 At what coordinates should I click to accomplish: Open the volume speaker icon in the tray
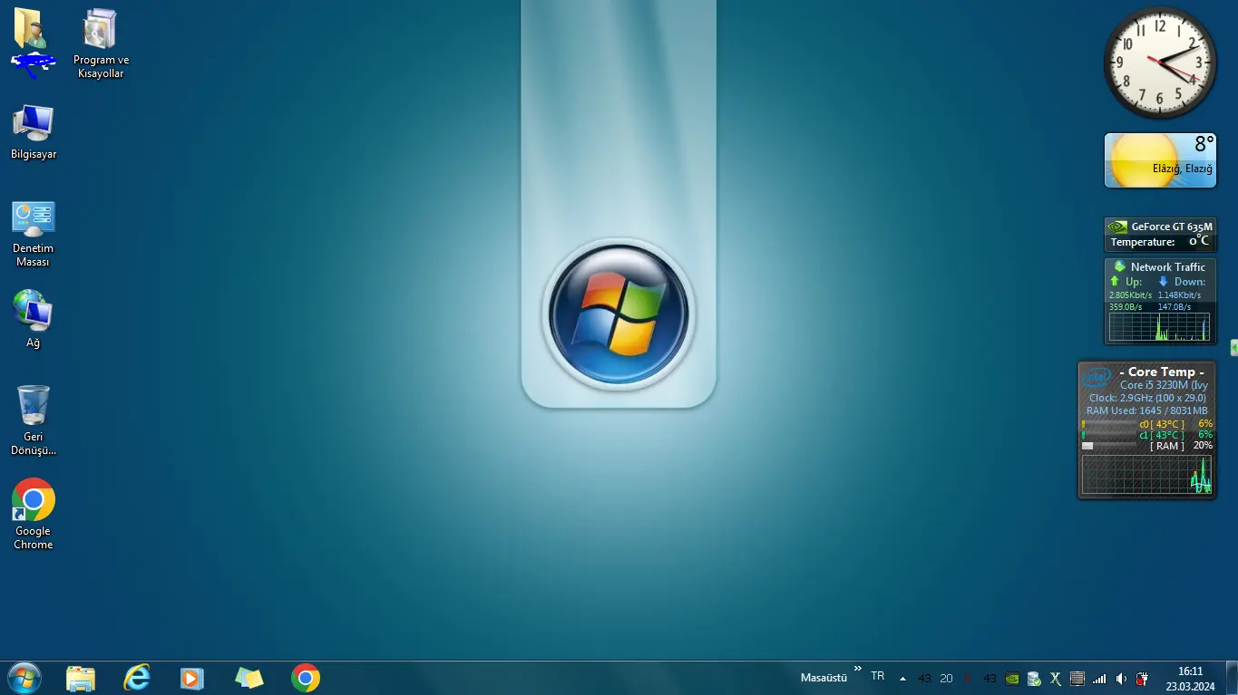tap(1121, 678)
